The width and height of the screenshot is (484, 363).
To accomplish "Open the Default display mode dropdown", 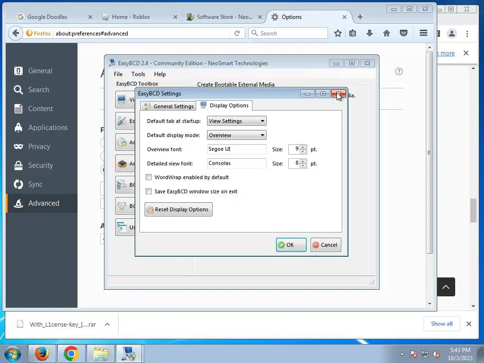I will point(236,135).
